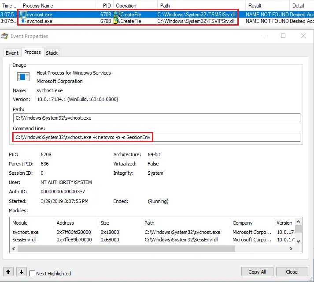Viewport: 314px width, 282px height.
Task: Go to previous event with up arrow button
Action: click(8, 272)
